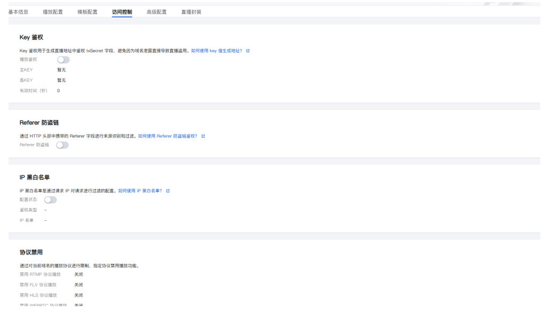Select the 访问控制 tab
This screenshot has width=552, height=313.
tap(122, 12)
